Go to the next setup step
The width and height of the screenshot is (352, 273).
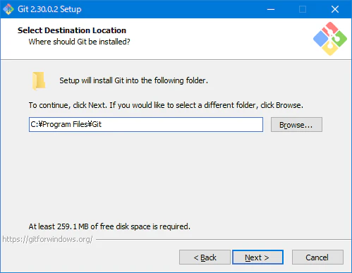tap(257, 257)
